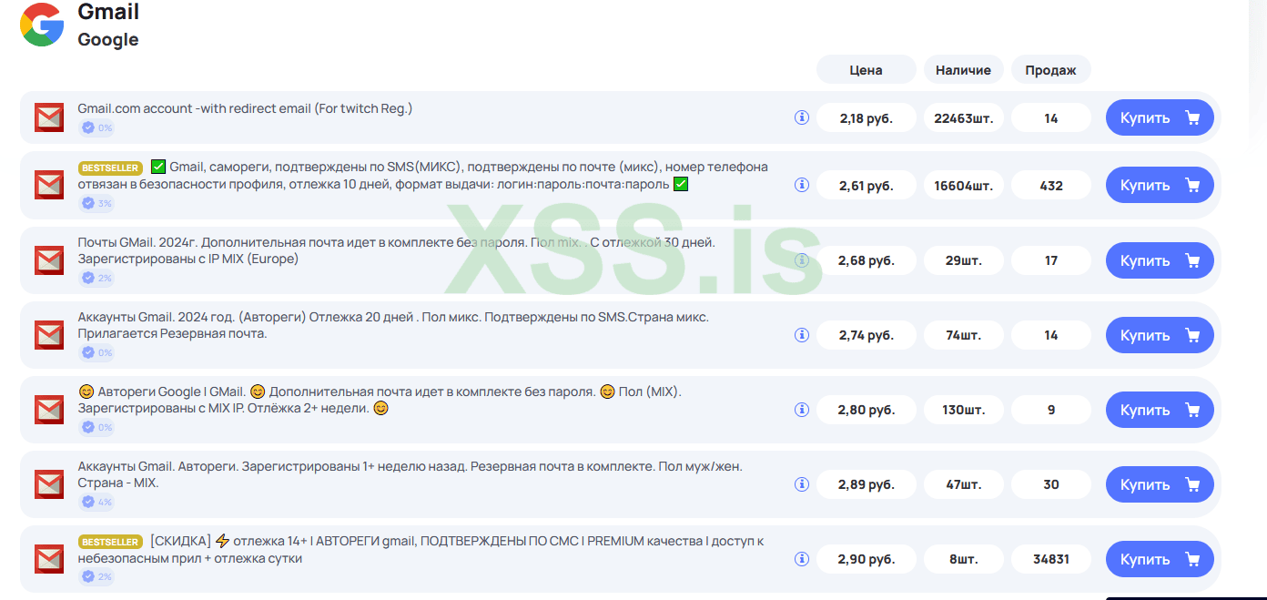Screen dimensions: 1267x600
Task: Open the Аккаунты Gmail. Автореги. Зарегистрированы 1+ неделю listing title
Action: coord(411,474)
